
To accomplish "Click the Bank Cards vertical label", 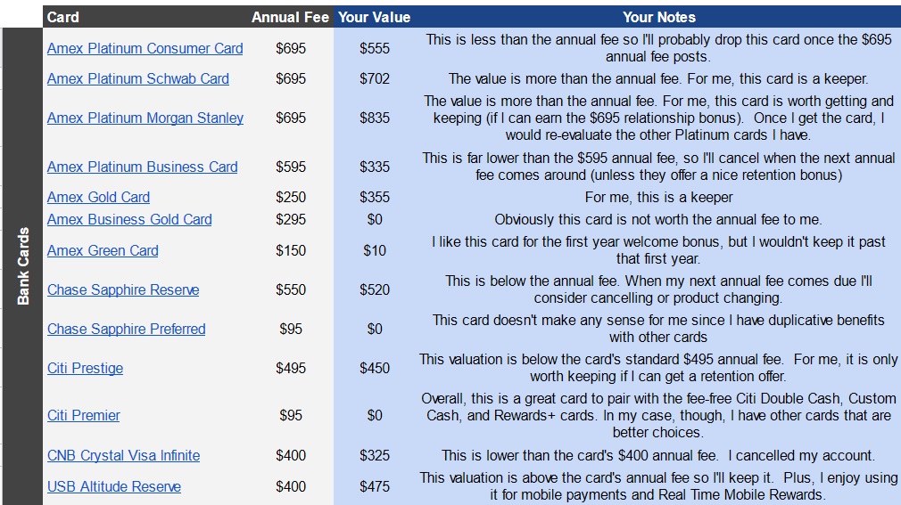I will click(x=24, y=265).
